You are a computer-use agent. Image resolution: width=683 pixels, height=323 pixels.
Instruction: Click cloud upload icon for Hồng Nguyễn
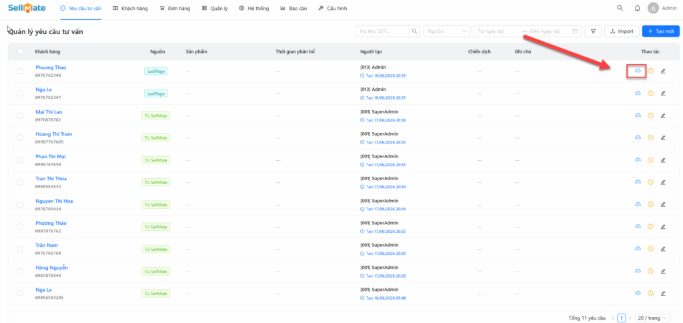coord(638,271)
